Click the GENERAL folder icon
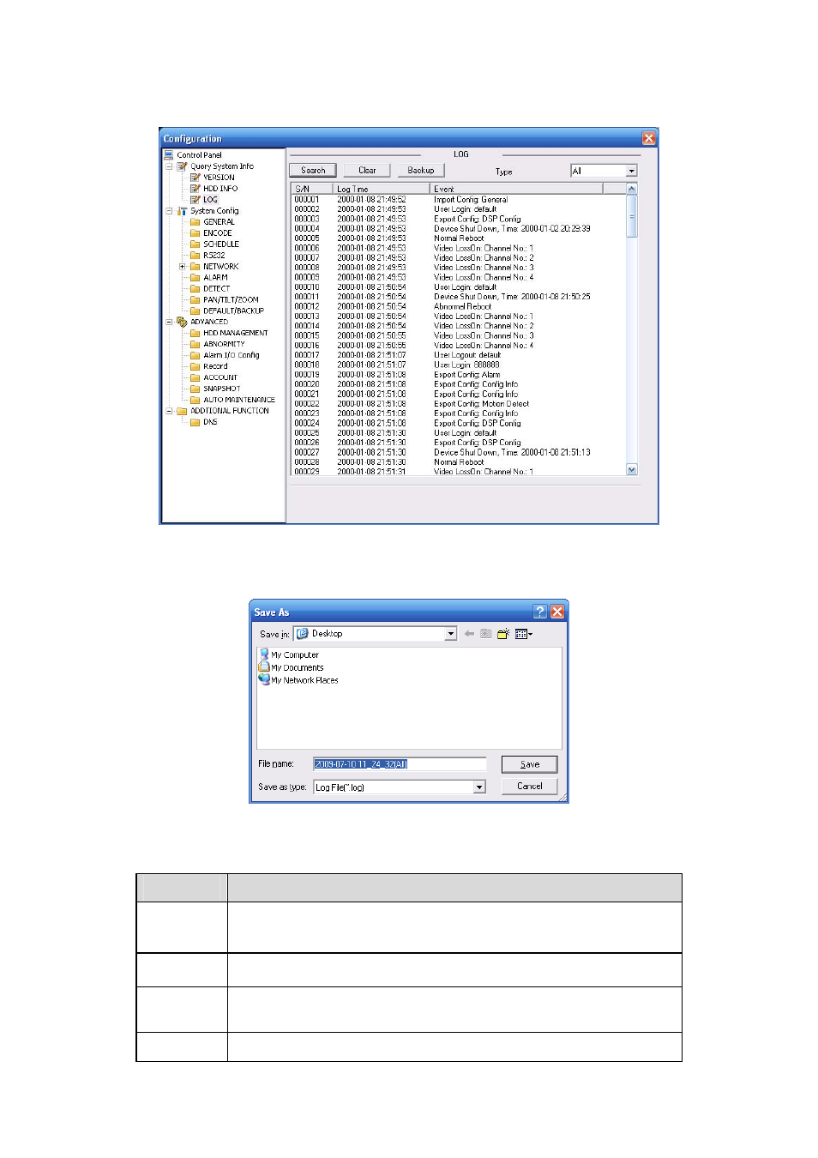This screenshot has width=818, height=1158. click(195, 222)
